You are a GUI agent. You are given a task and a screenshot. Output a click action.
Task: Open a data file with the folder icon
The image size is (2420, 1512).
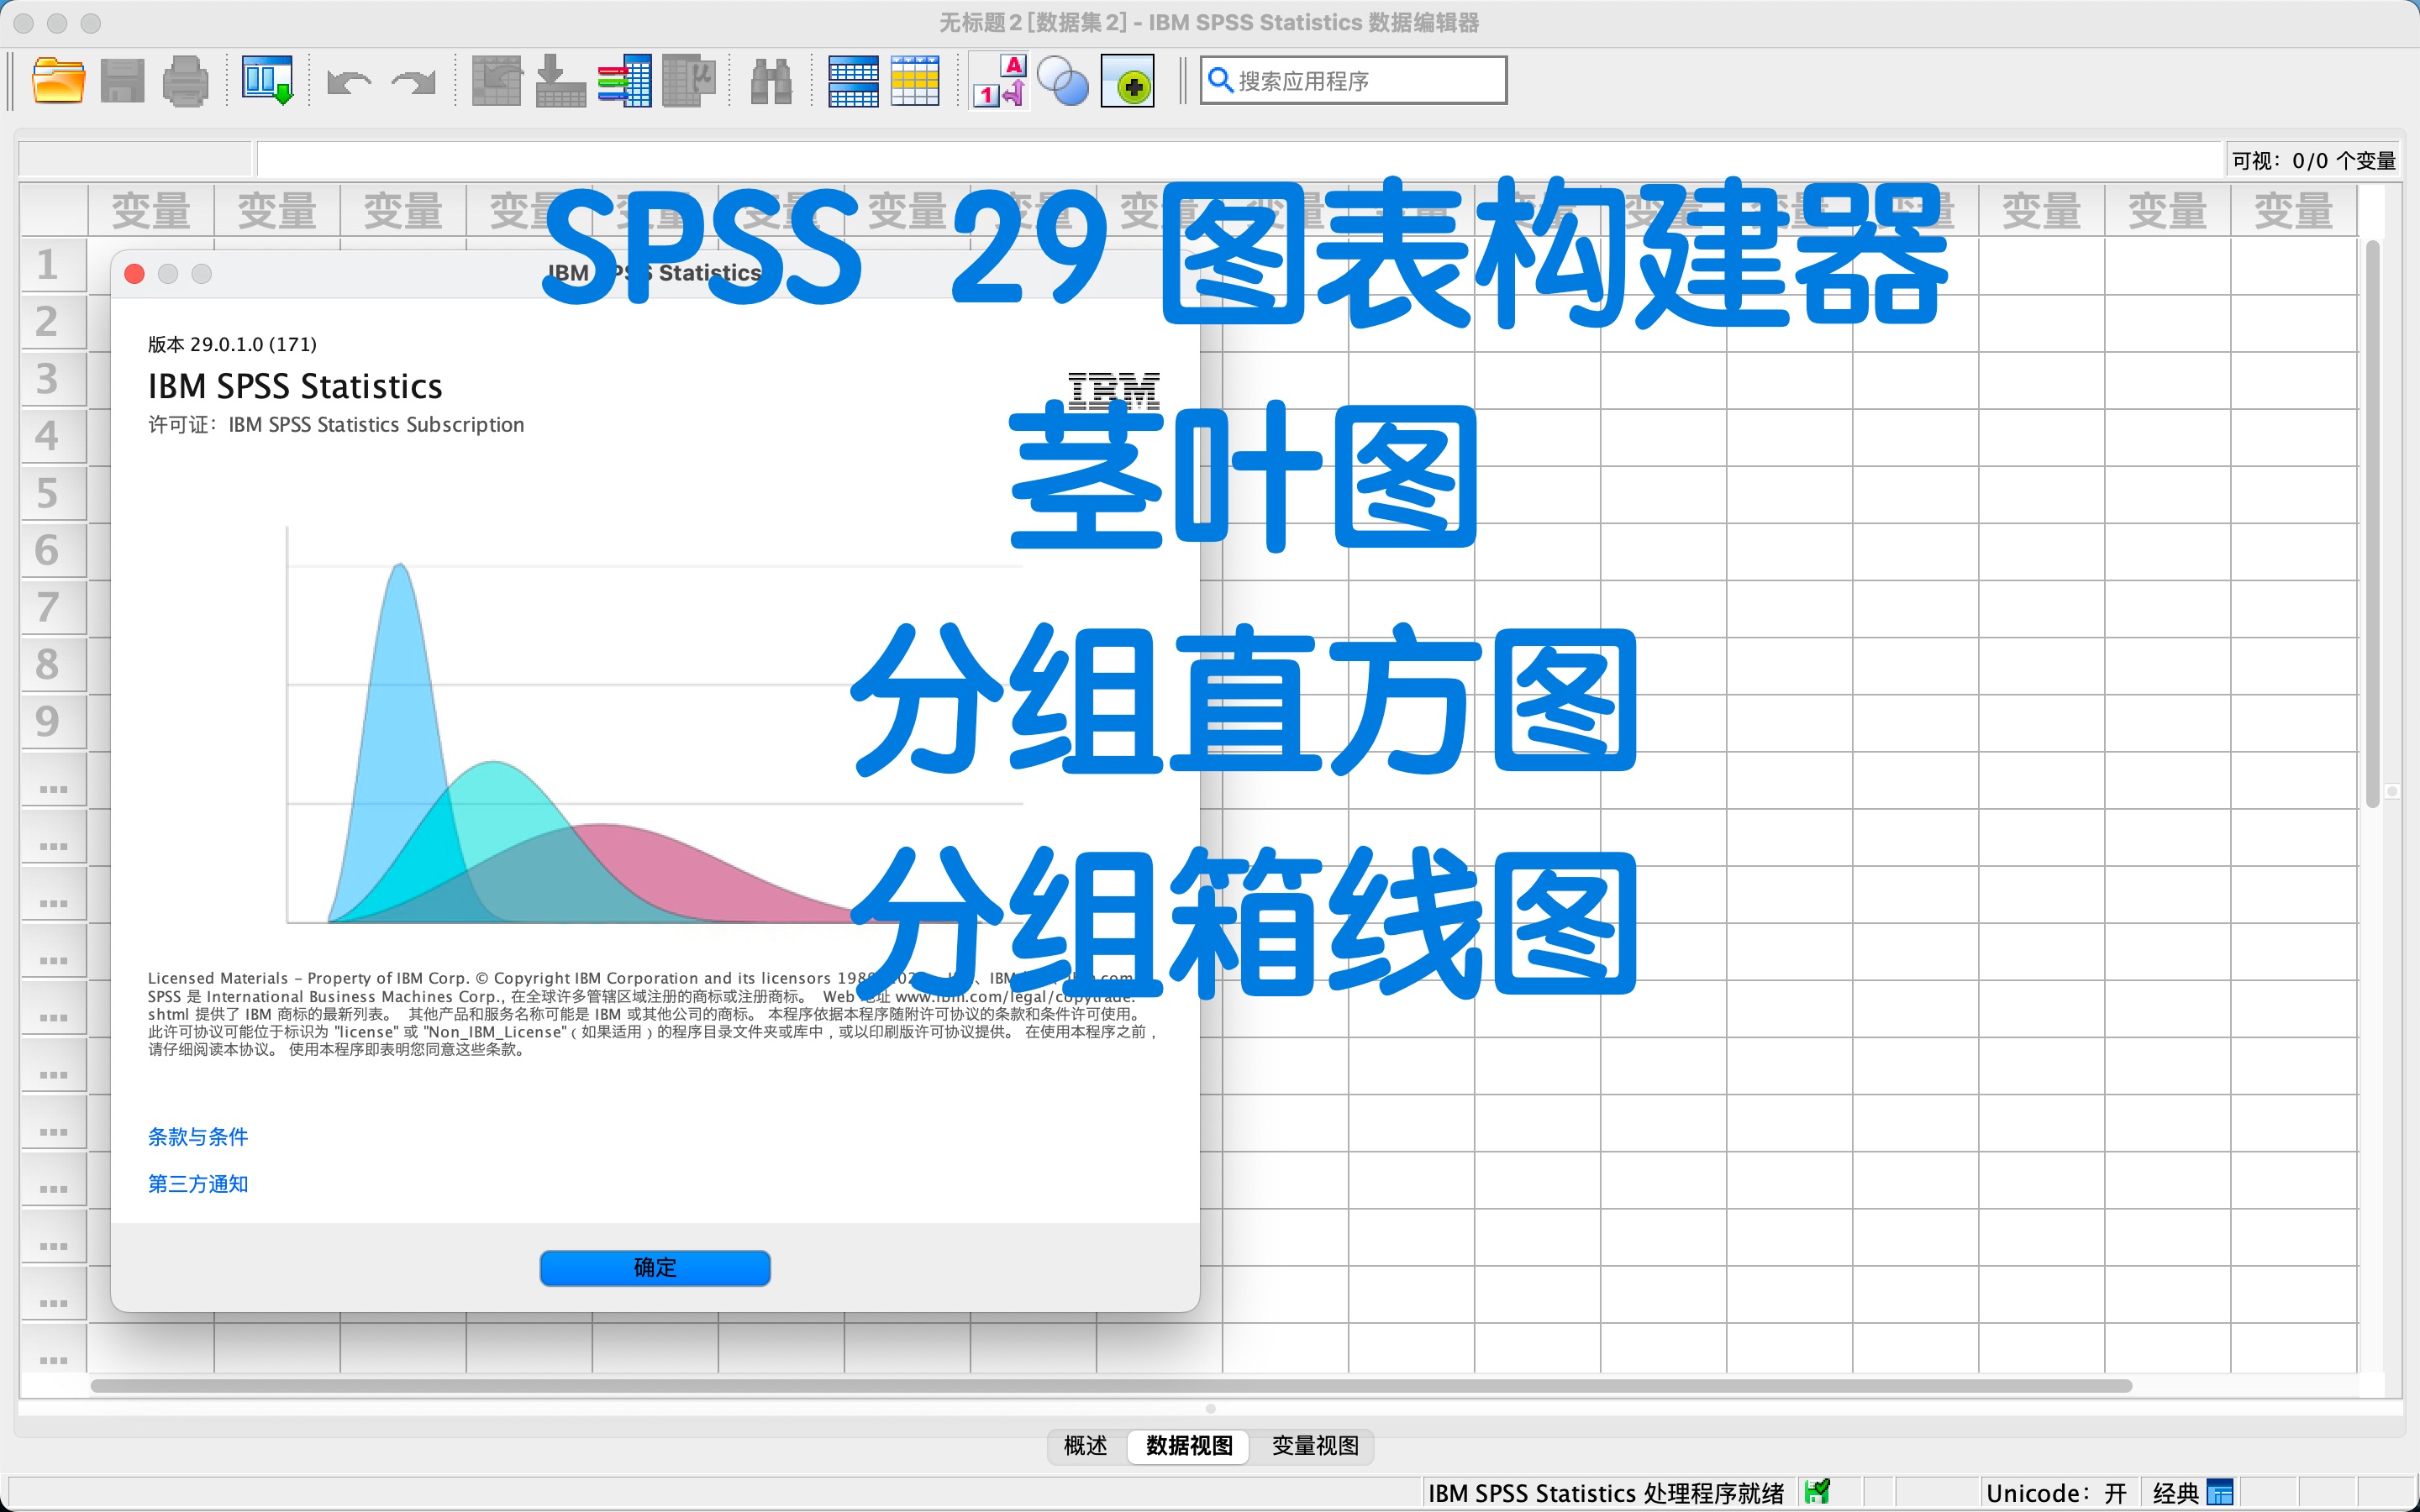pyautogui.click(x=58, y=81)
